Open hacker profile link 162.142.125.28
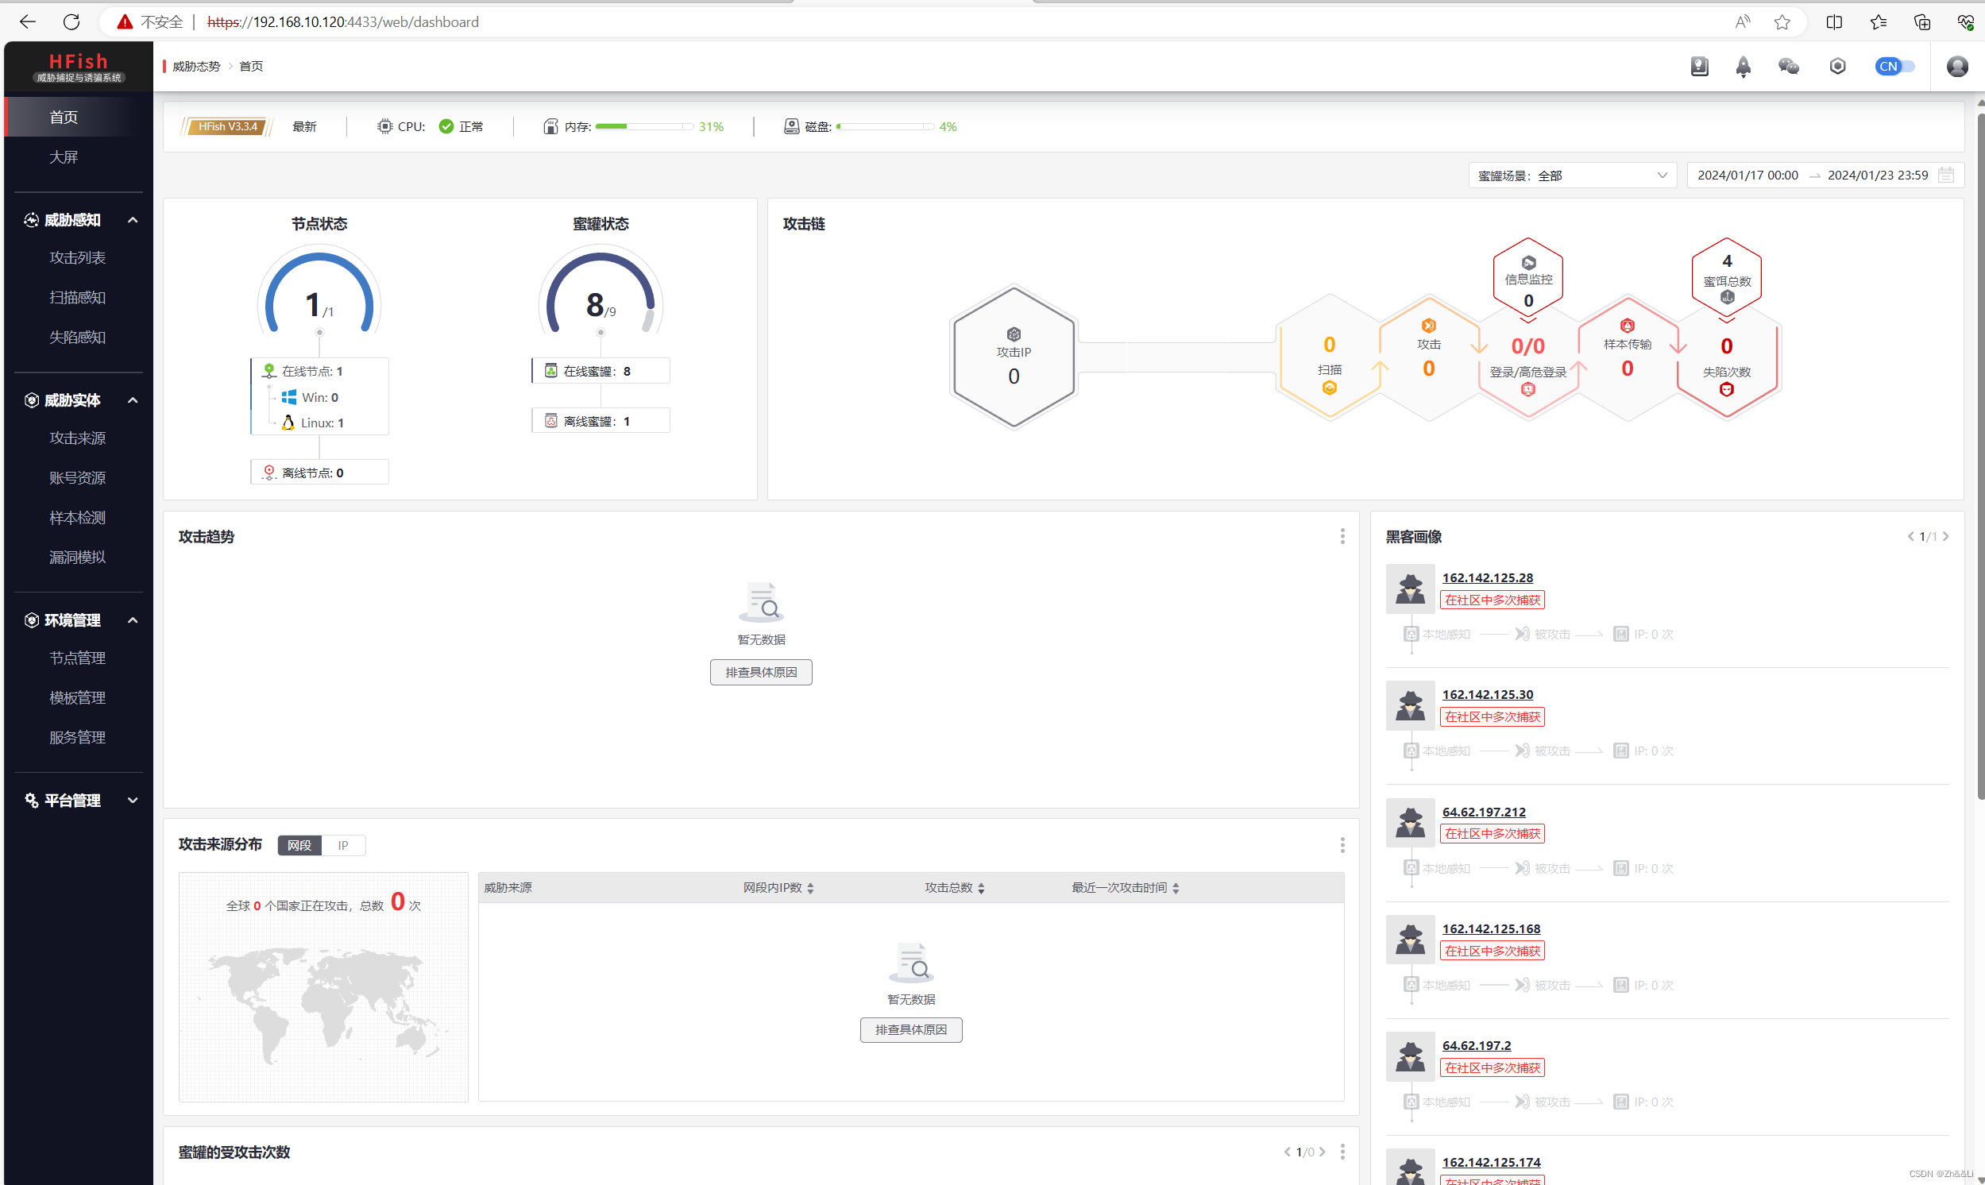The height and width of the screenshot is (1185, 1985). tap(1487, 577)
